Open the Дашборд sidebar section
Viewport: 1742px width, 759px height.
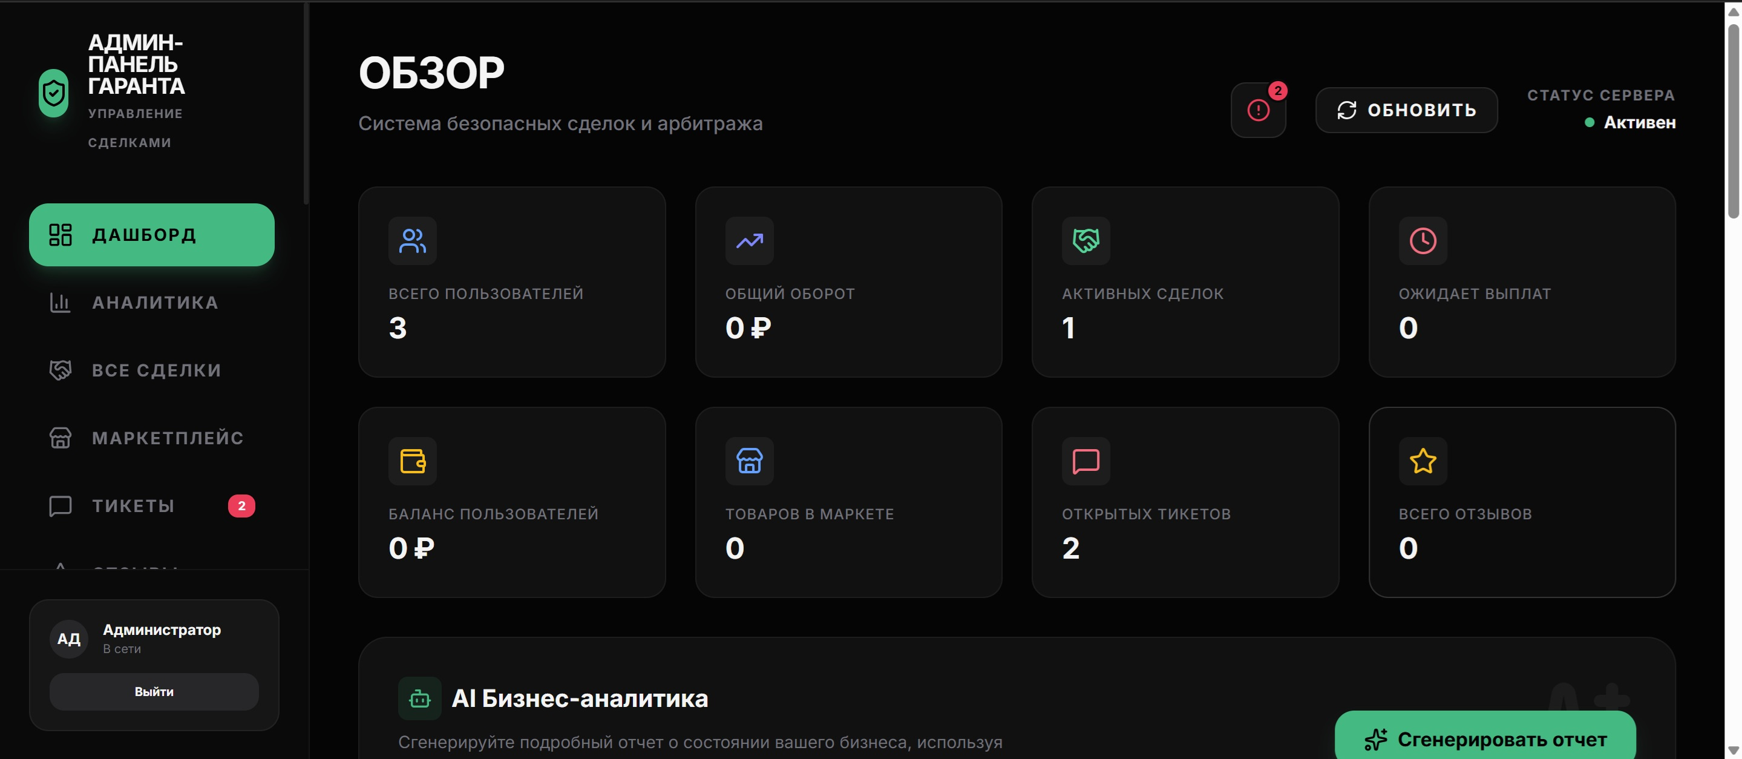(151, 235)
